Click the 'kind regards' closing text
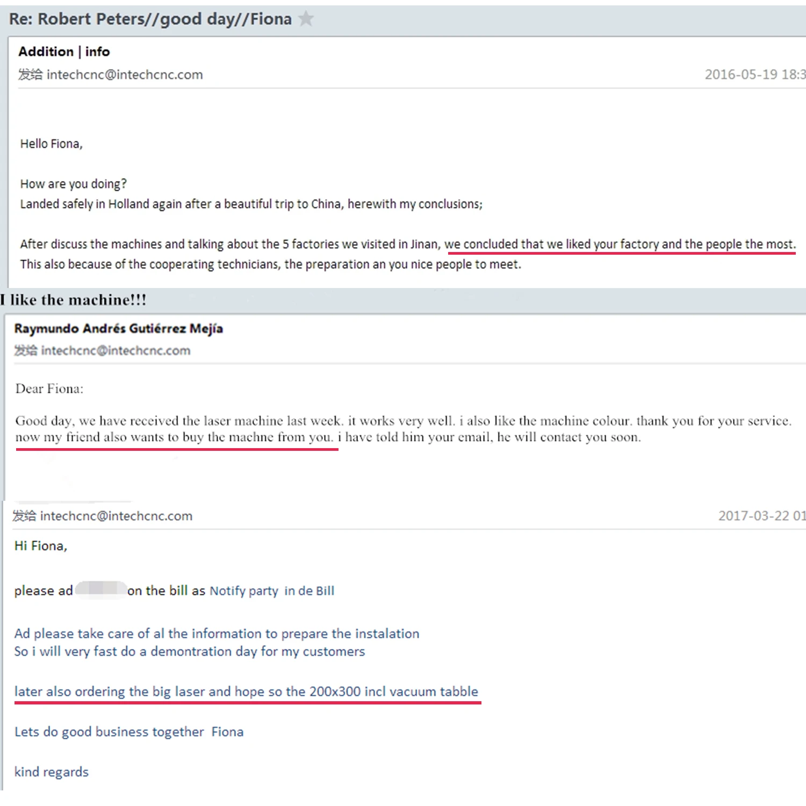 point(51,772)
